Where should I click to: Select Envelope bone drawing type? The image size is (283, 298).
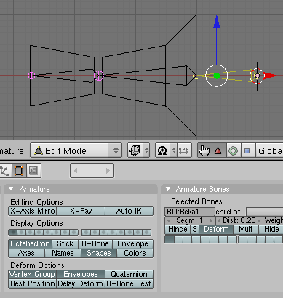point(132,243)
